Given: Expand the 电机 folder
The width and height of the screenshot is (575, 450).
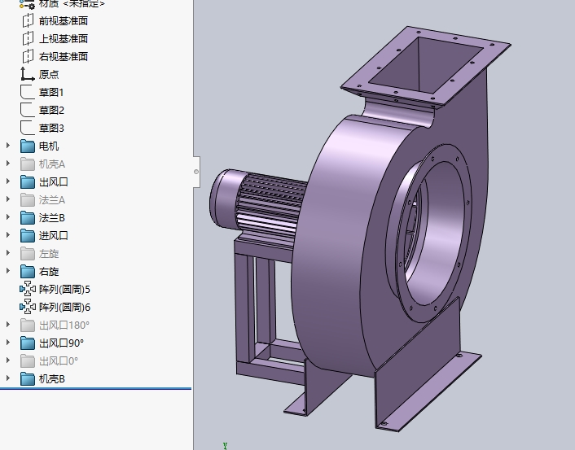Looking at the screenshot, I should 8,146.
